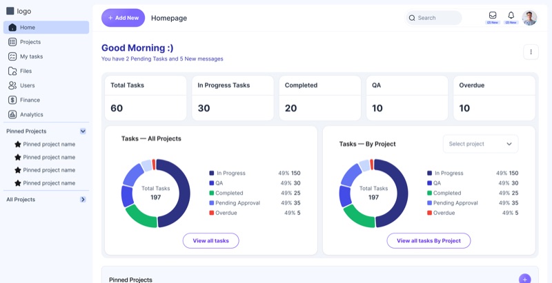Viewport: 552px width, 283px height.
Task: Open the inbox messages icon
Action: tap(493, 15)
